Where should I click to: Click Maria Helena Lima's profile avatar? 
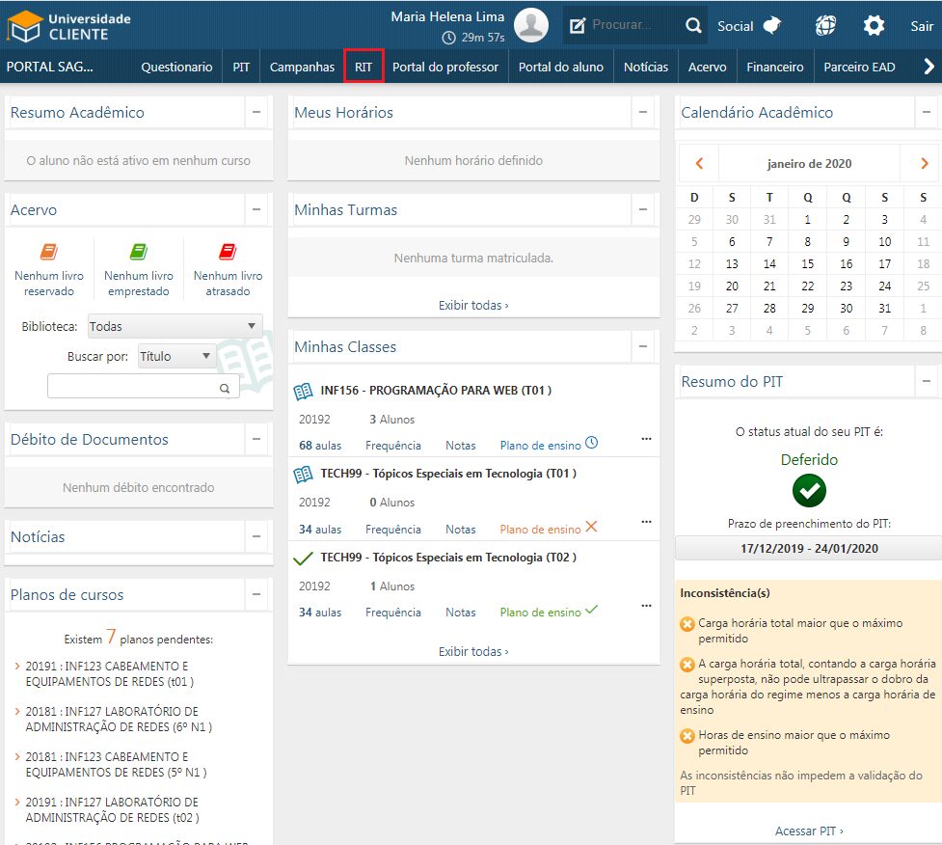coord(530,25)
